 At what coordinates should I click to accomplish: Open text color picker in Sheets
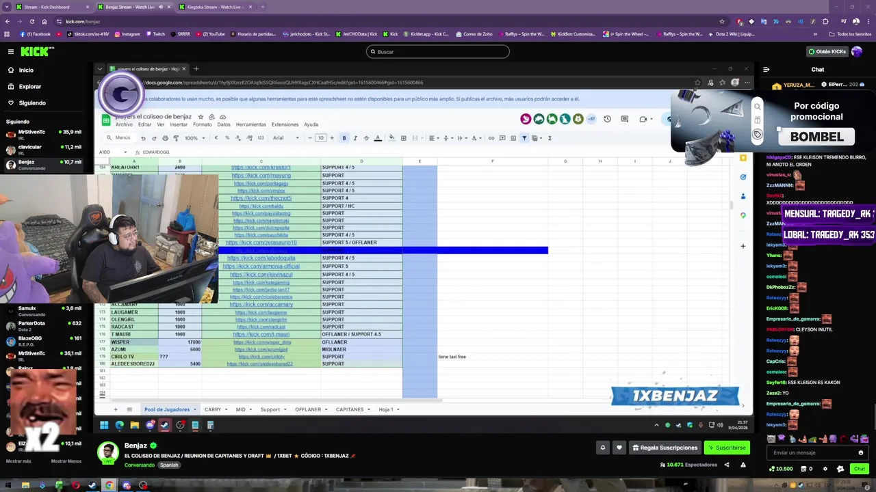point(378,138)
